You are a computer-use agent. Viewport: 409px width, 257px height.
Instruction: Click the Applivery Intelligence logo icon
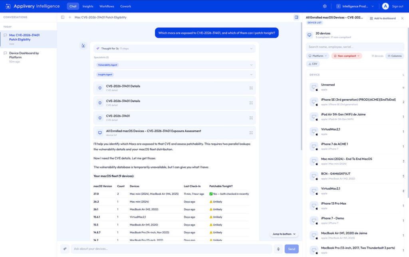tap(8, 6)
